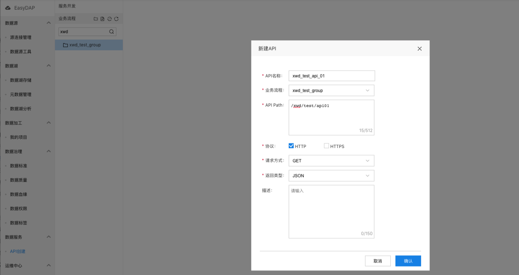This screenshot has height=275, width=519.
Task: Click the 描述 text area
Action: [x=332, y=212]
